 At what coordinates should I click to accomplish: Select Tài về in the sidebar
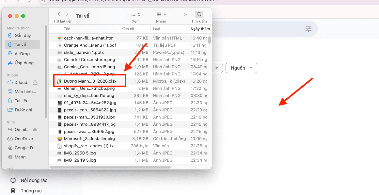(x=23, y=44)
